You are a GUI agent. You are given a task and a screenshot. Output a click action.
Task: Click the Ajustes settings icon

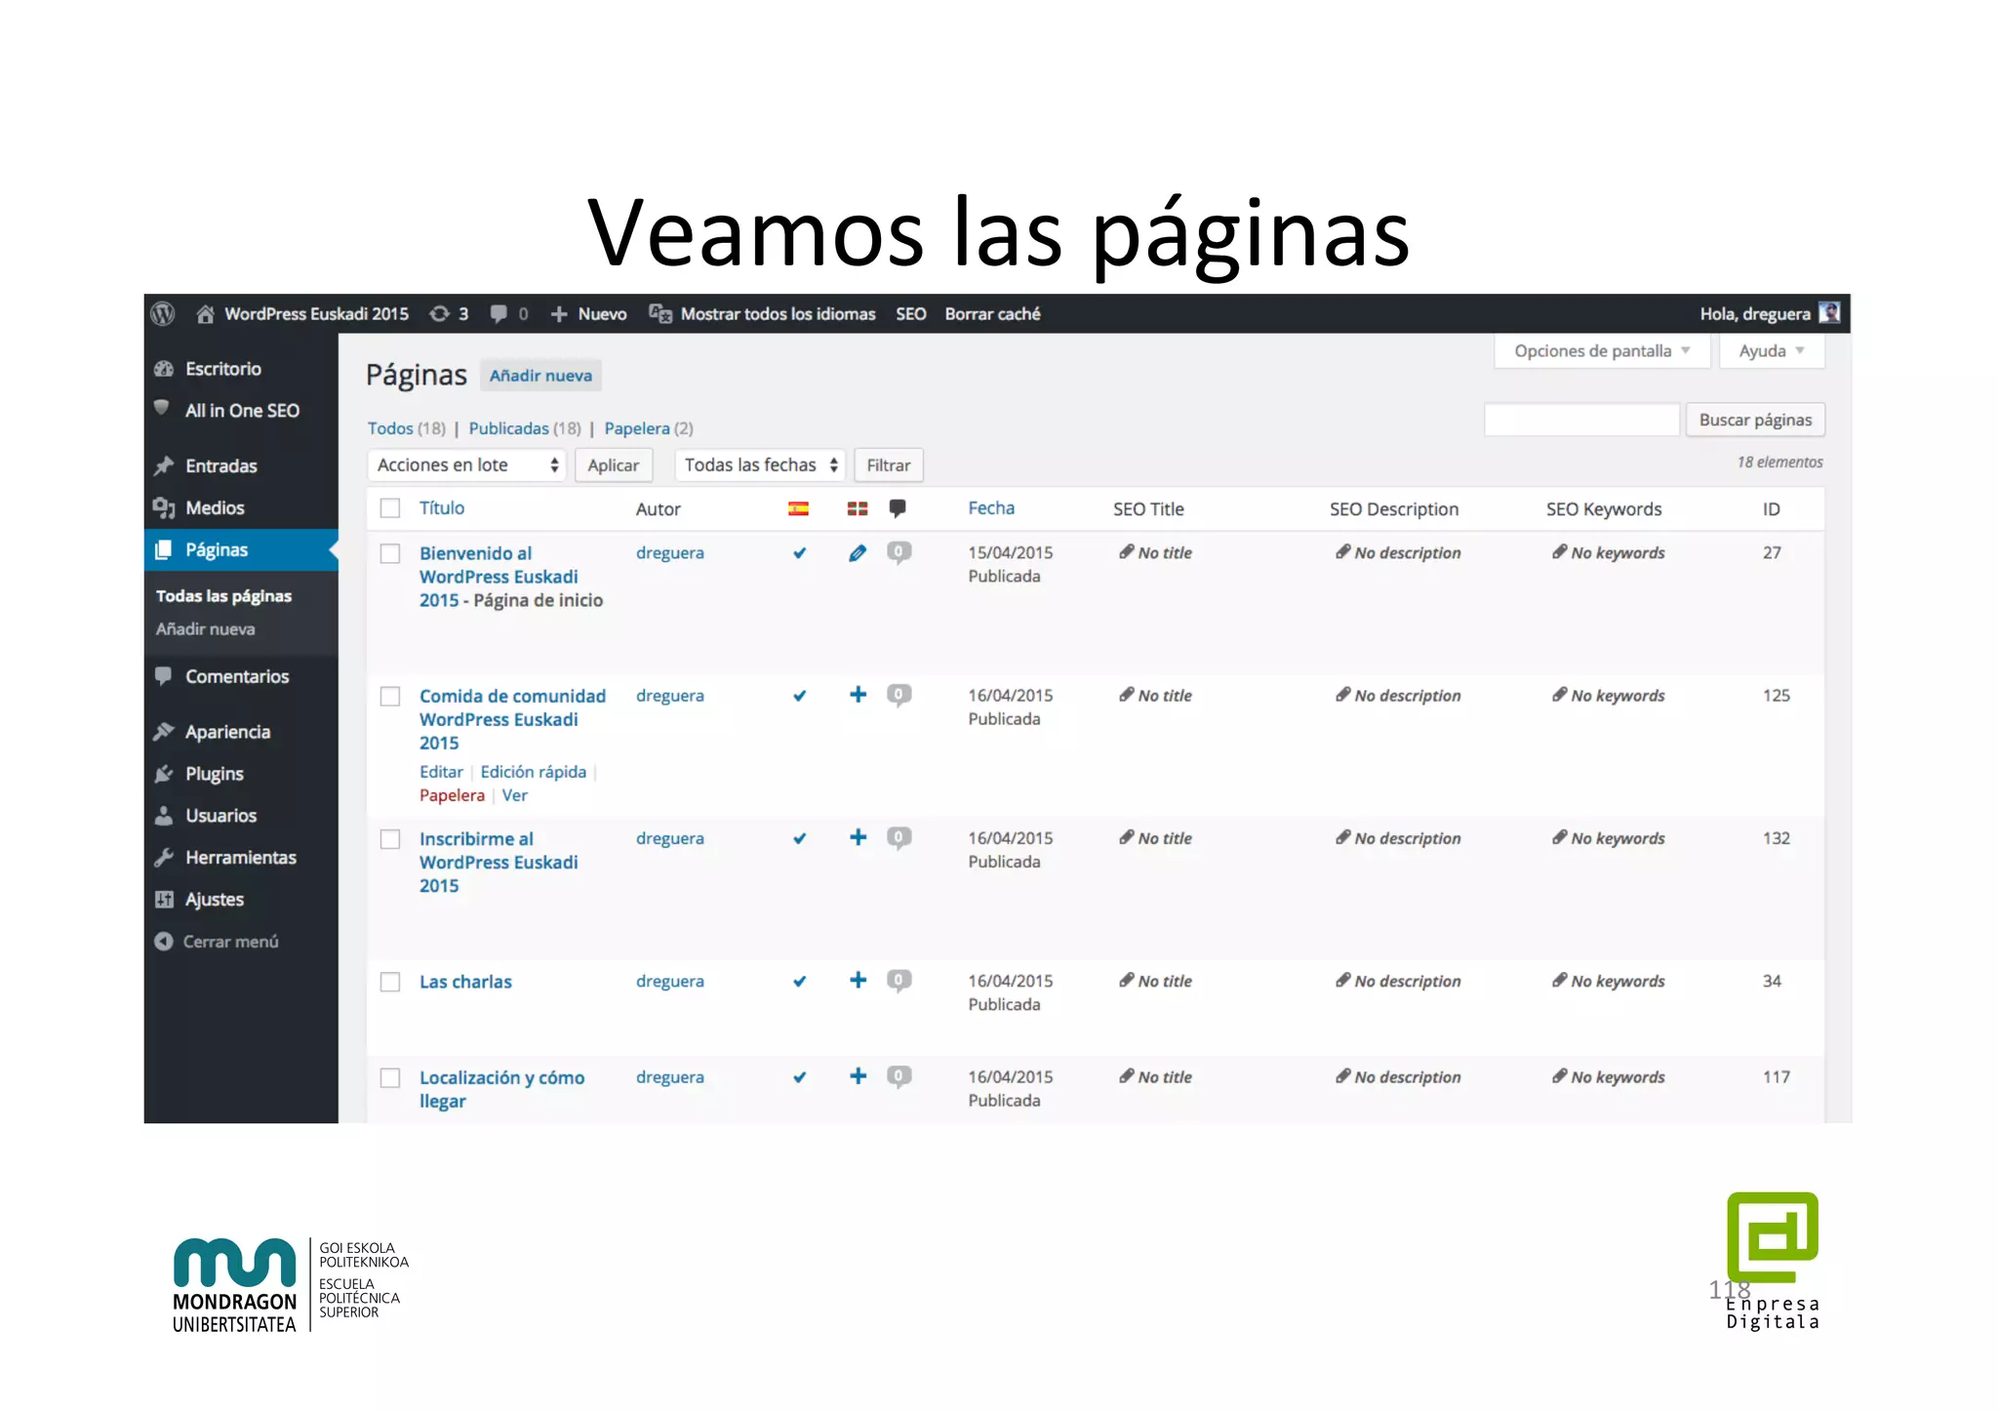(164, 900)
